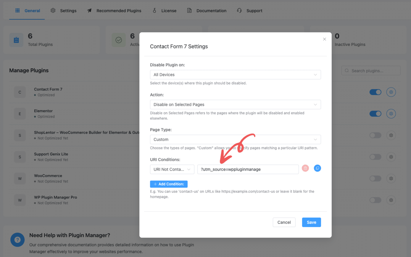Open settings gear for Support Genix Lite
The image size is (411, 257).
coord(391,157)
